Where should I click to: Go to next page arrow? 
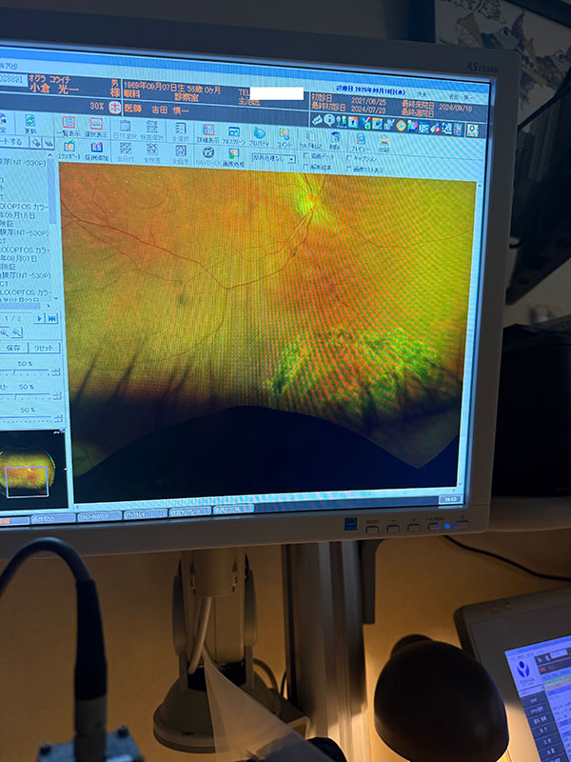(x=40, y=318)
